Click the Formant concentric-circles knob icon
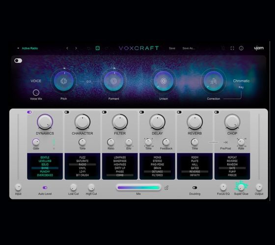This screenshot has width=275, height=245. coord(113,81)
